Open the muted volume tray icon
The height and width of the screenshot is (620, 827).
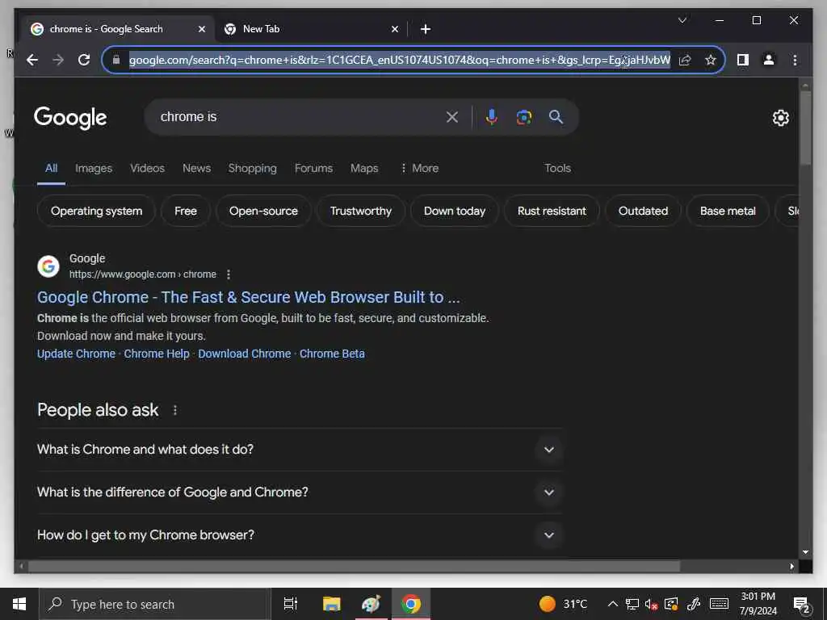[x=651, y=604]
